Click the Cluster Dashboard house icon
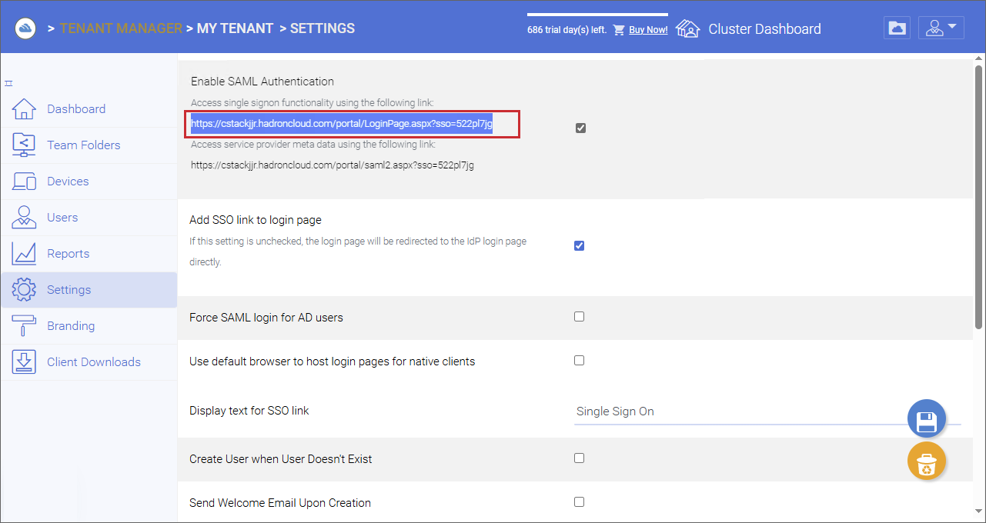 687,29
